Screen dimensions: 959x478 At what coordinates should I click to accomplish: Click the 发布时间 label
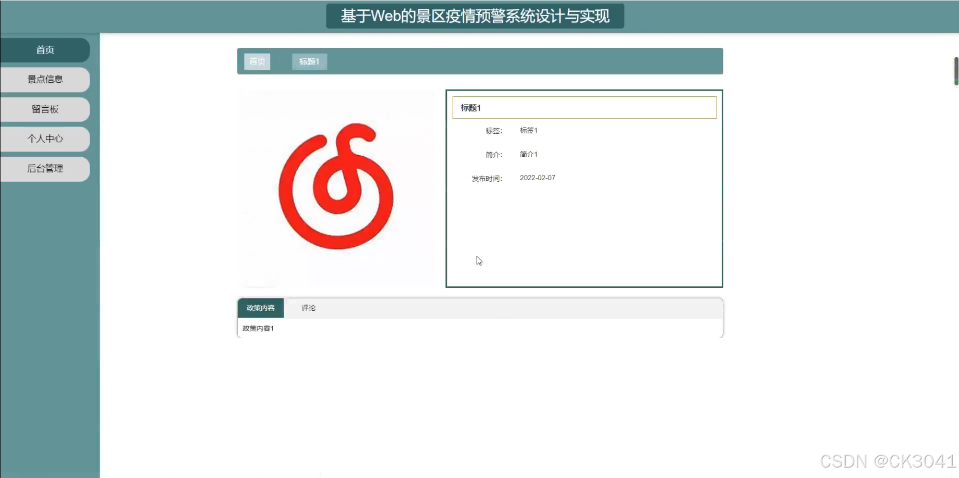[x=486, y=178]
